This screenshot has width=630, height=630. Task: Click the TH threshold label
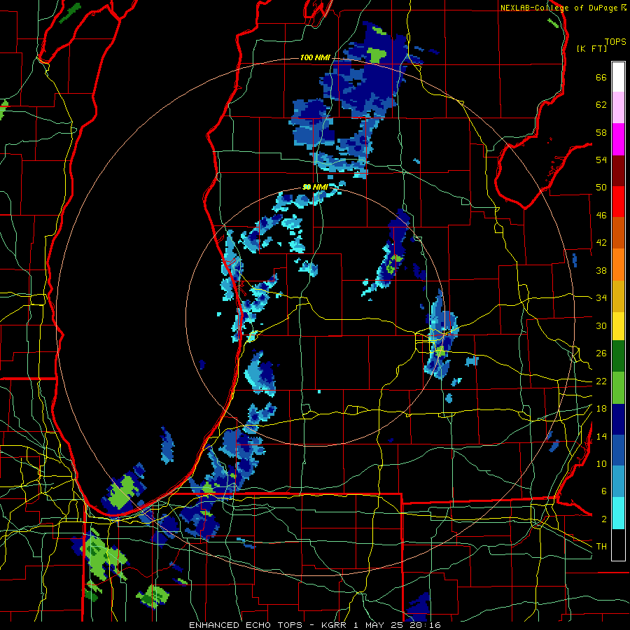pyautogui.click(x=601, y=546)
